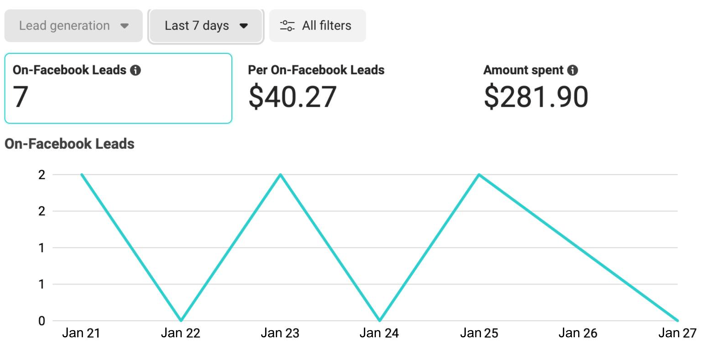The width and height of the screenshot is (704, 349).
Task: Click the Amount spent info icon
Action: point(572,70)
